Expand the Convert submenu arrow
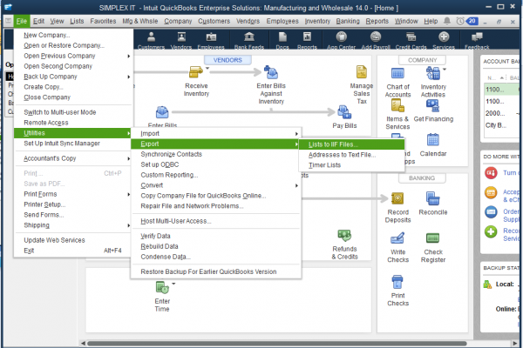523x348 pixels. pos(296,185)
